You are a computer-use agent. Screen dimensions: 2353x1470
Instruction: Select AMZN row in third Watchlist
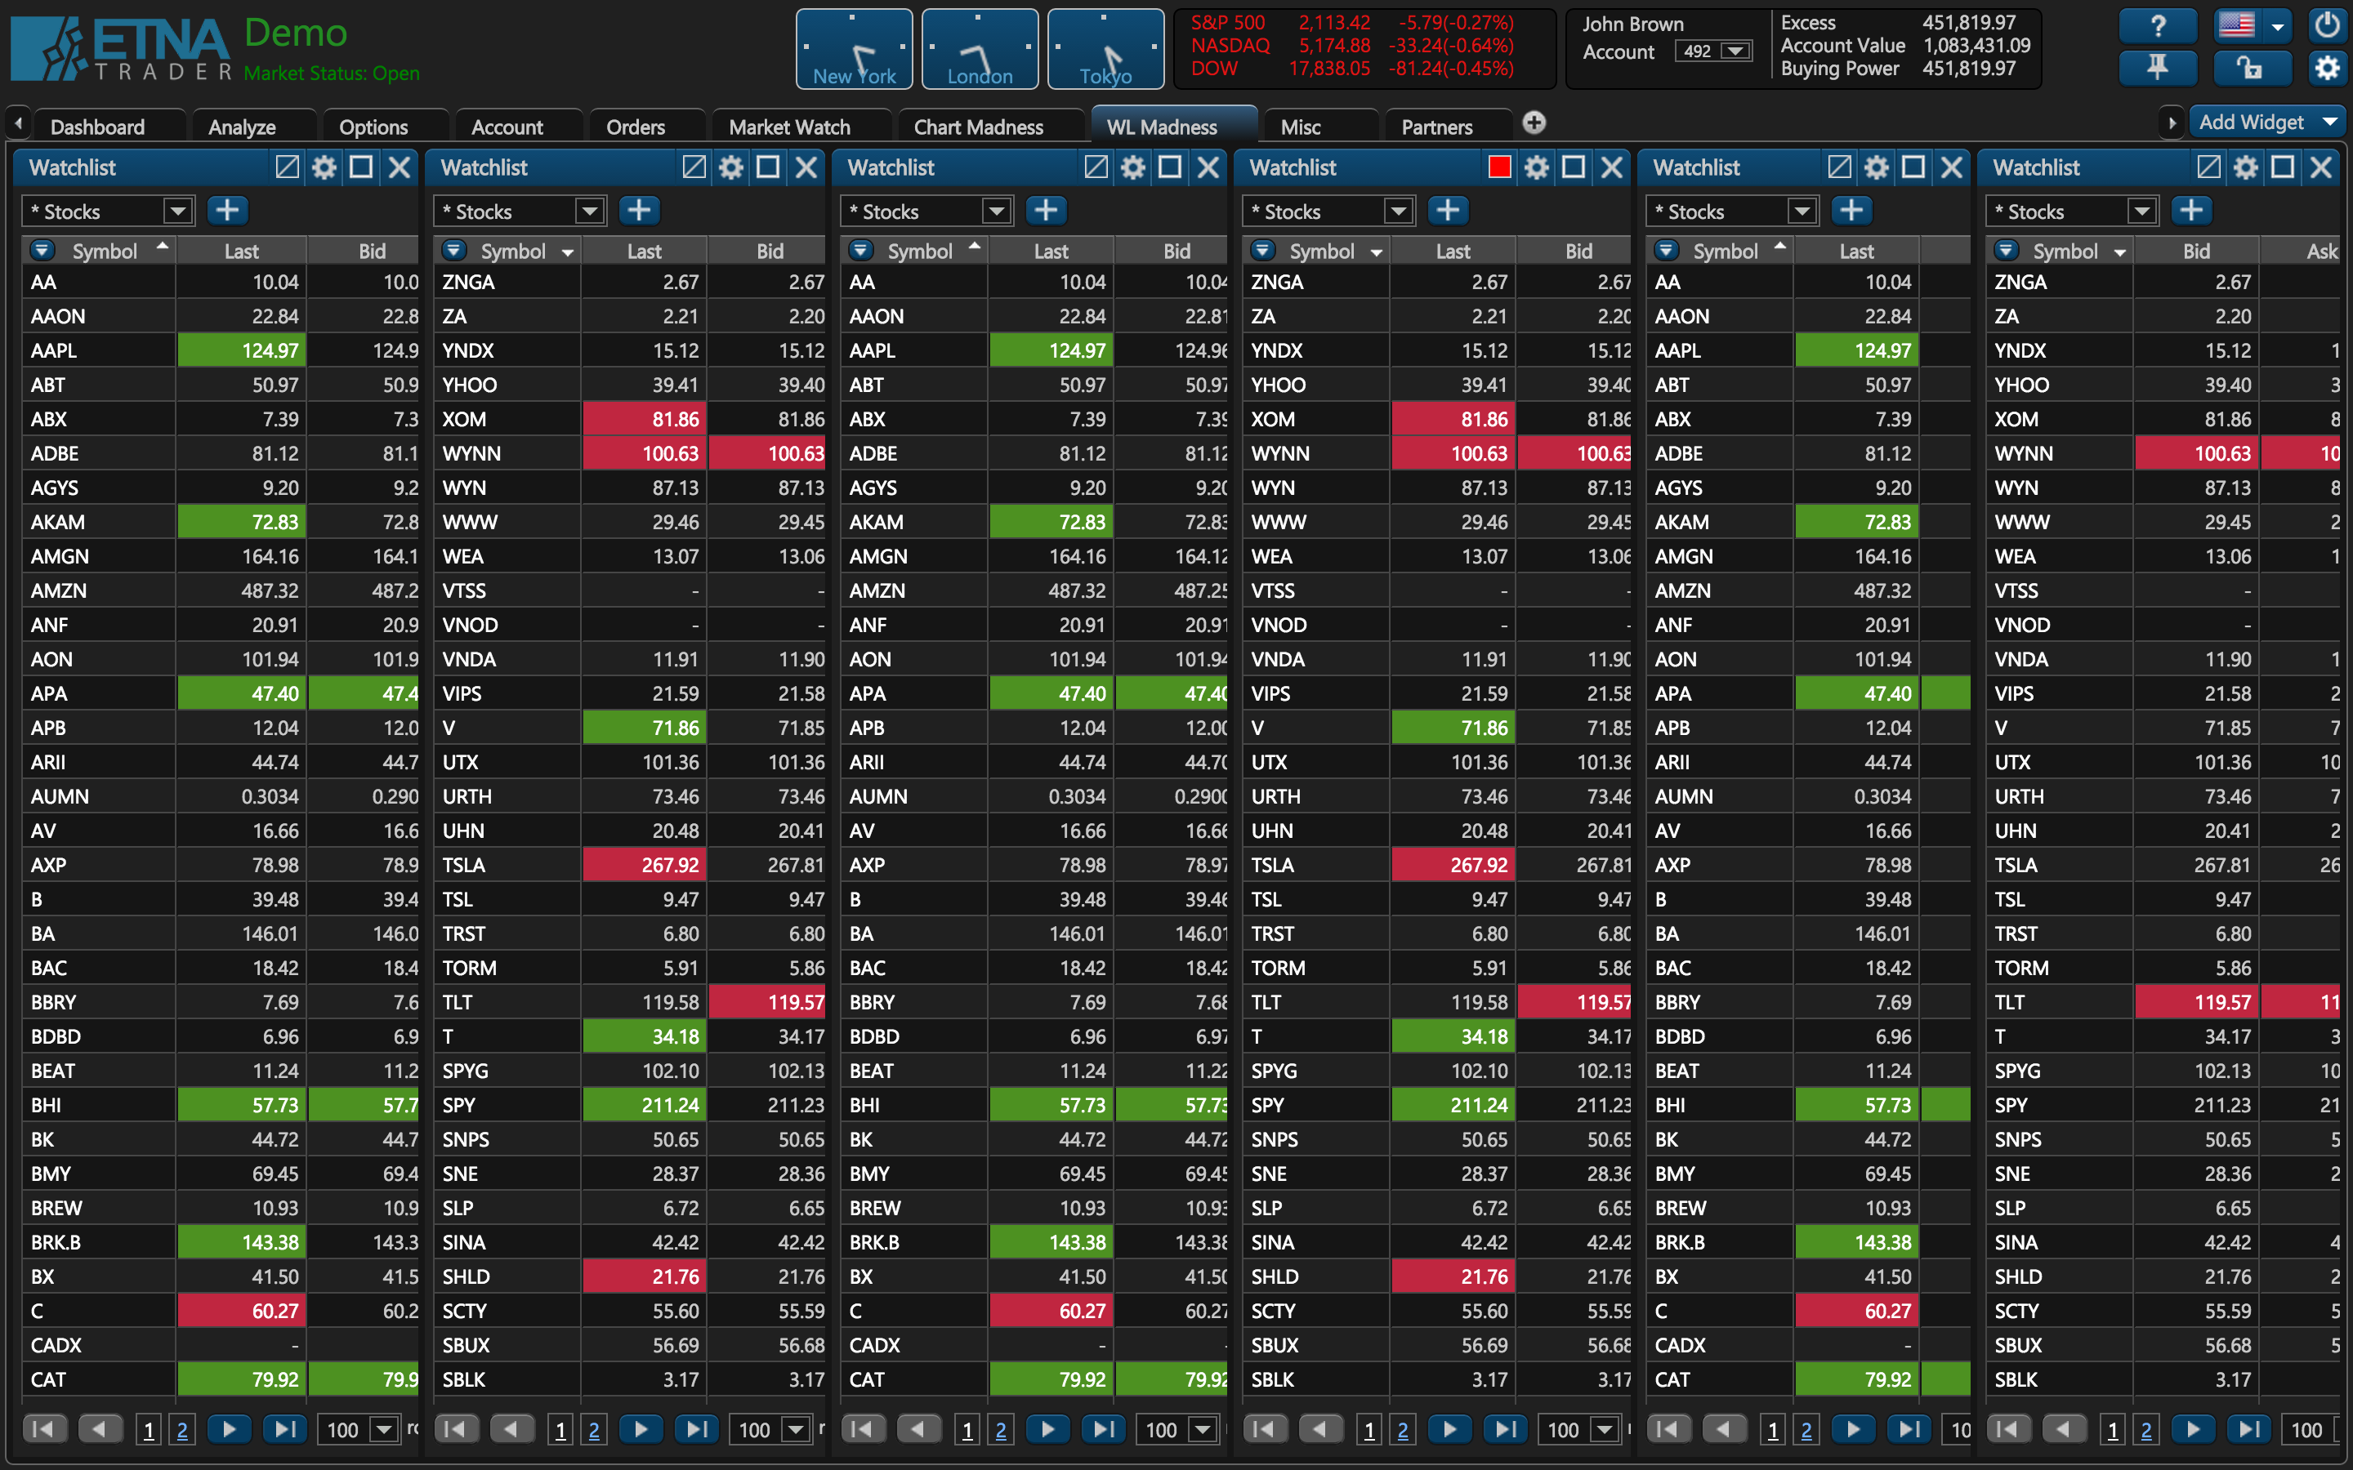[1034, 591]
